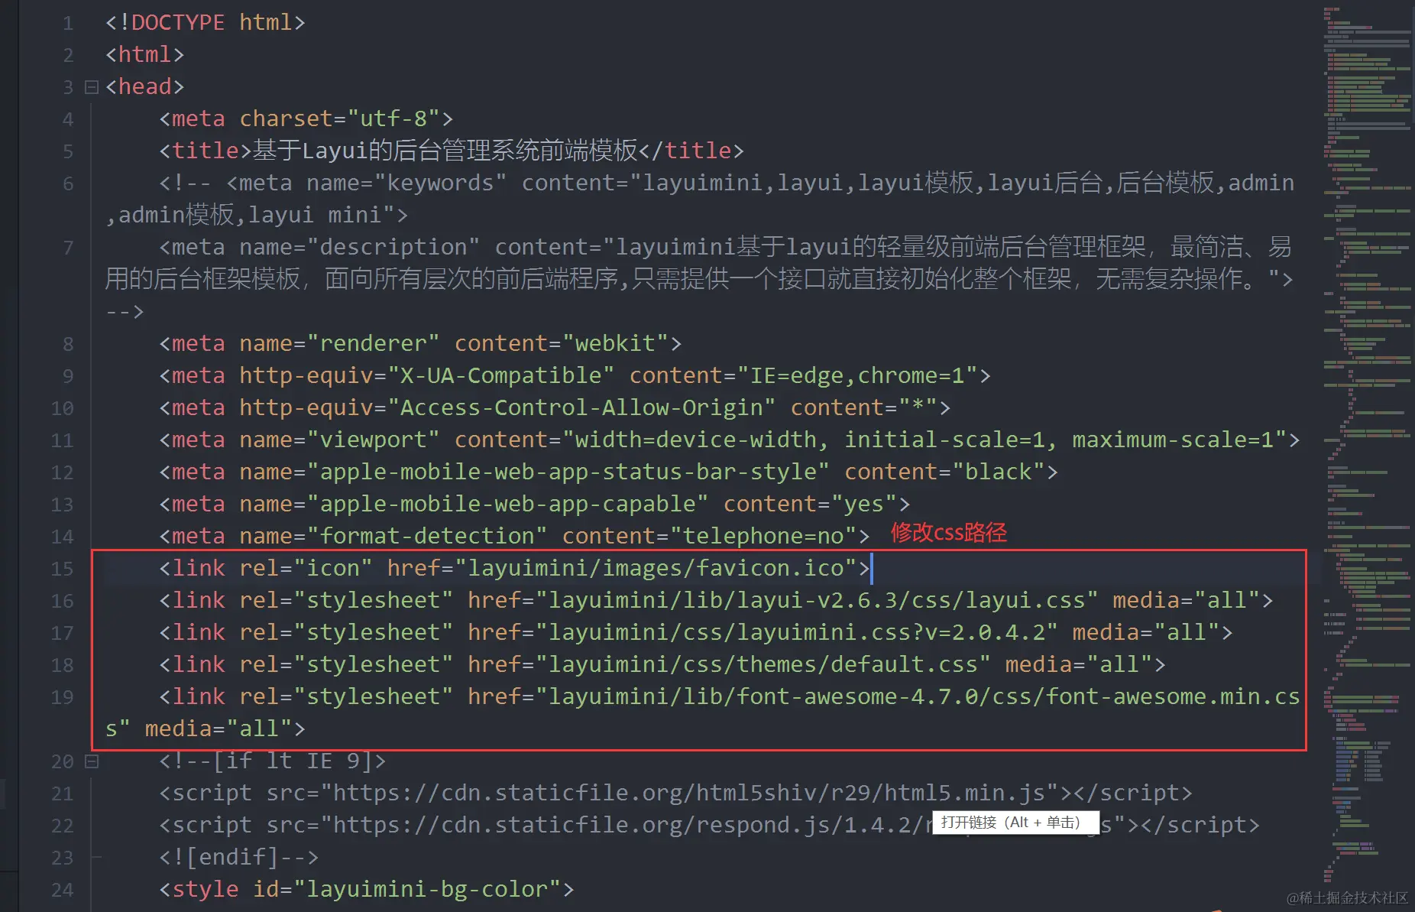The width and height of the screenshot is (1415, 912).
Task: Click line number 15 in the gutter
Action: (x=62, y=570)
